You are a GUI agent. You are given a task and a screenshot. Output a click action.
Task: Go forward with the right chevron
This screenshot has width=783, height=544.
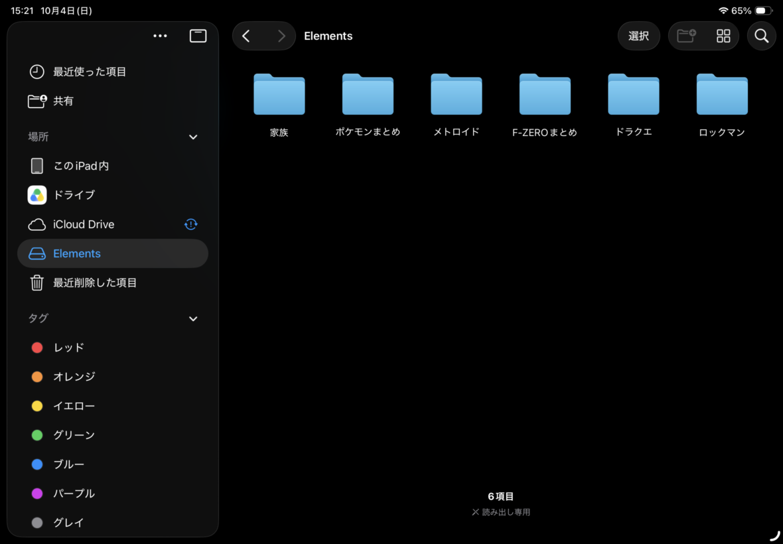pyautogui.click(x=281, y=36)
